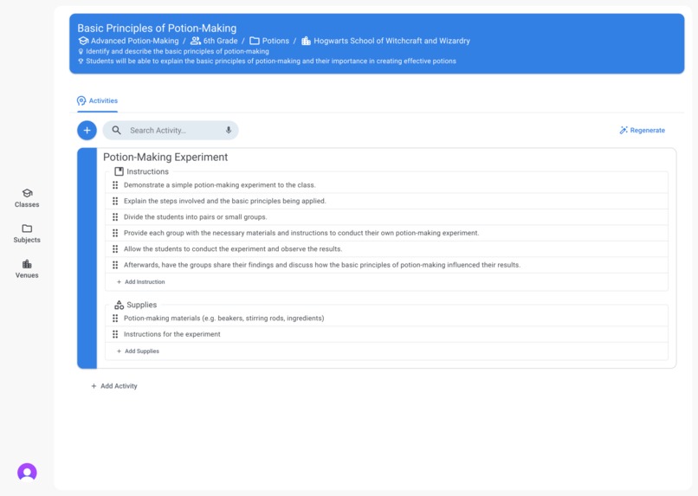Open Venues in the sidebar

click(27, 269)
